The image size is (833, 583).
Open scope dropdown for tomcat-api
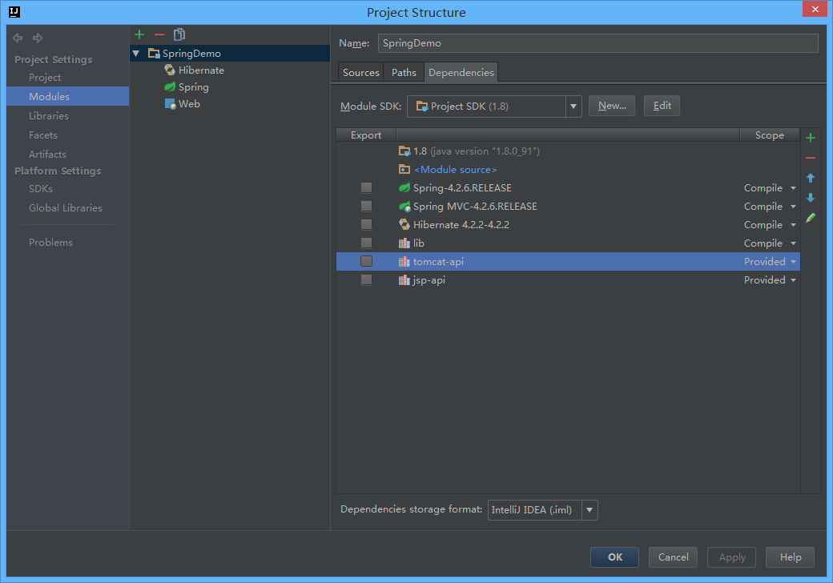click(793, 262)
